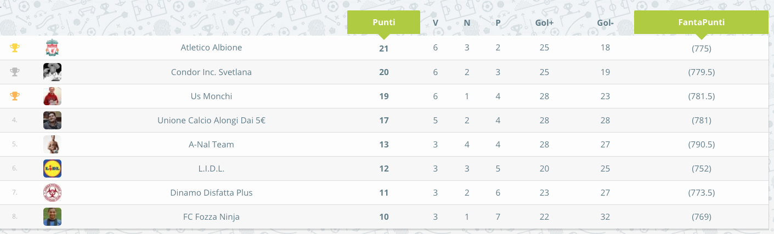Sort by the Gol+ column header

pos(544,23)
